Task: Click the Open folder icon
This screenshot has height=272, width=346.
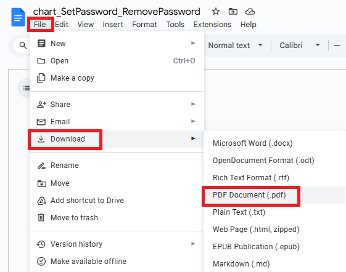Action: (x=41, y=61)
